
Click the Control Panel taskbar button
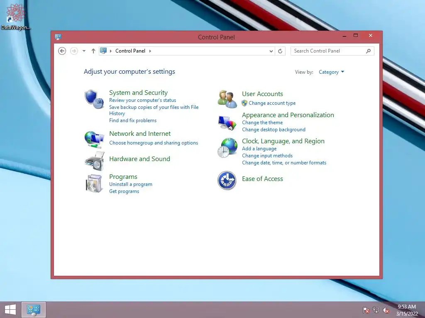click(34, 310)
